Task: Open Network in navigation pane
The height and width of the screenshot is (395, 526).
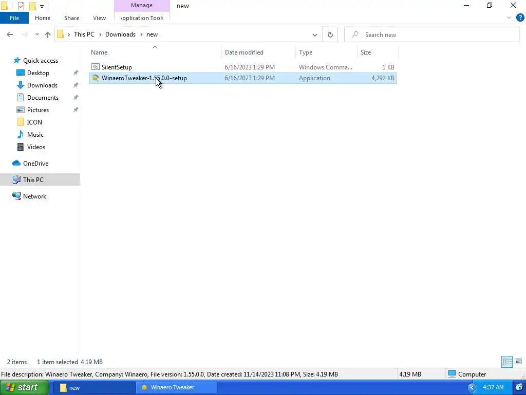Action: (x=34, y=196)
